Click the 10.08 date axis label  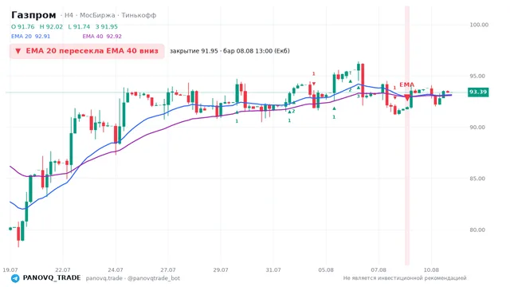[x=431, y=269]
